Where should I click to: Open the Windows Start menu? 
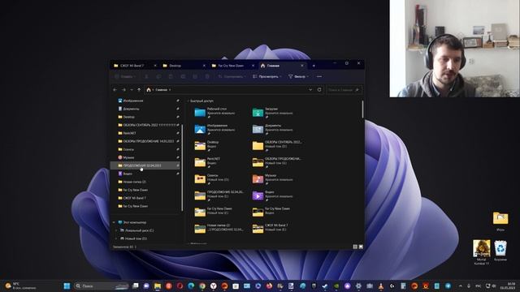pyautogui.click(x=67, y=286)
